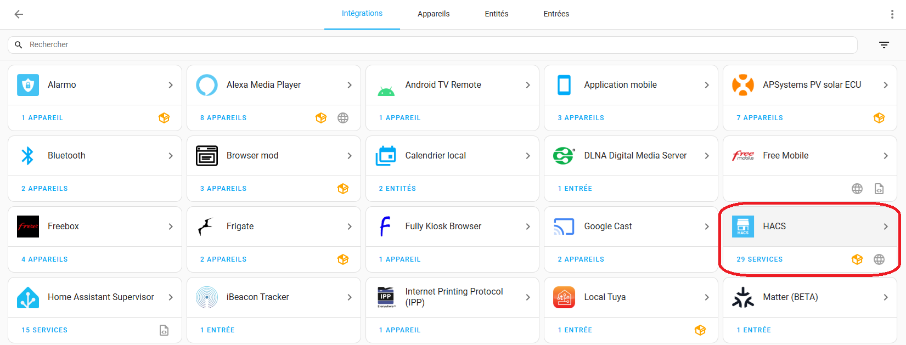Click the Frigate bird logo

(206, 227)
